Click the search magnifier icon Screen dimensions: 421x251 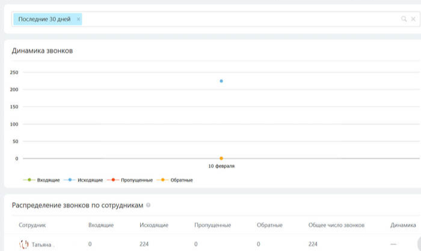pos(404,19)
